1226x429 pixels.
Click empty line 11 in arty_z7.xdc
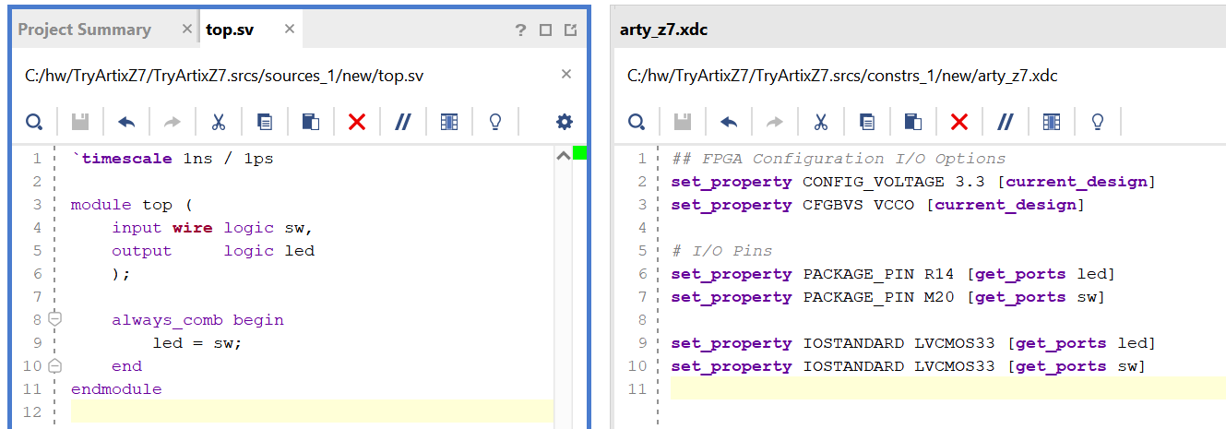click(948, 388)
